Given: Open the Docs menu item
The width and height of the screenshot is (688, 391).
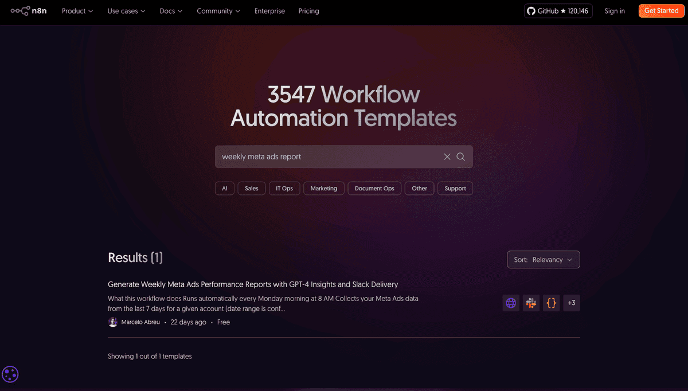Looking at the screenshot, I should click(170, 10).
